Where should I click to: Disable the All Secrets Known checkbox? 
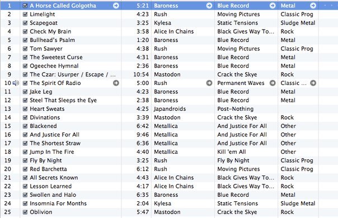[x=25, y=178]
